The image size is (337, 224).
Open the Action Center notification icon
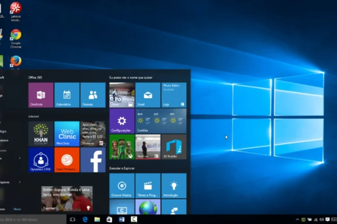pyautogui.click(x=328, y=219)
